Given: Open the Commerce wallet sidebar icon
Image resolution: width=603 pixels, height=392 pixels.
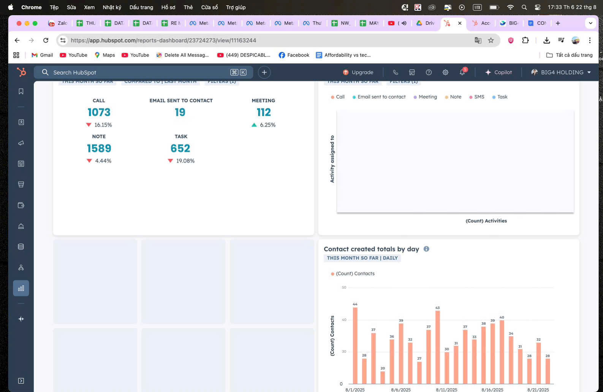Looking at the screenshot, I should (x=21, y=205).
